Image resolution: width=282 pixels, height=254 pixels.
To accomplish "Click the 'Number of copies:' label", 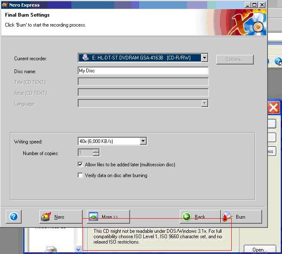I will click(x=41, y=153).
